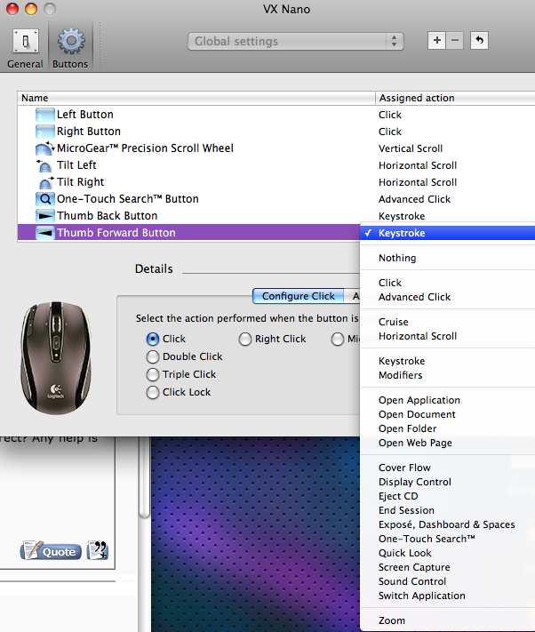Select the Double Click radio button
Image resolution: width=535 pixels, height=632 pixels.
tap(153, 356)
